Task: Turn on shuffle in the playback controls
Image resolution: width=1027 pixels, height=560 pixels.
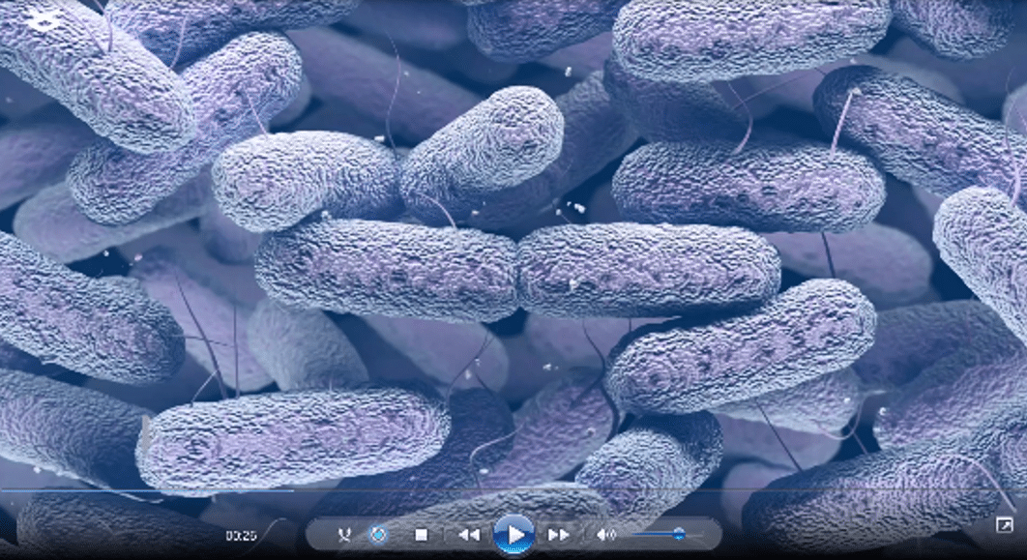Action: point(344,535)
